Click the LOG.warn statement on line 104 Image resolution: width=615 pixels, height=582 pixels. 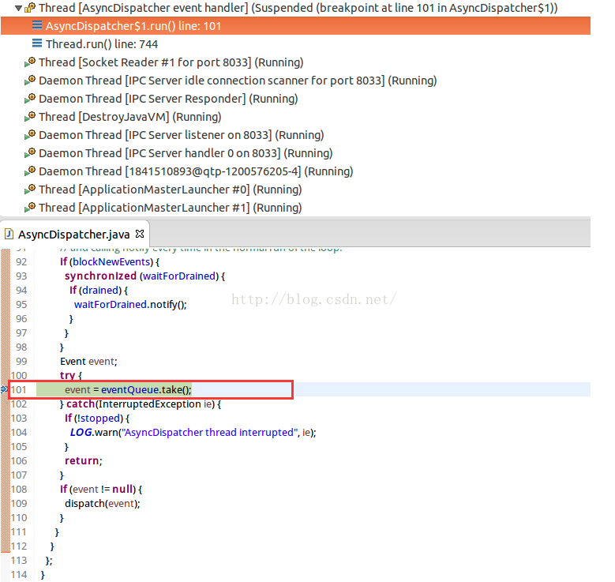193,433
